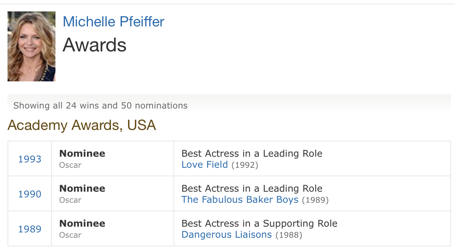Click Nominee label in the 1993 row
Screen dimensions: 455x247
click(82, 153)
